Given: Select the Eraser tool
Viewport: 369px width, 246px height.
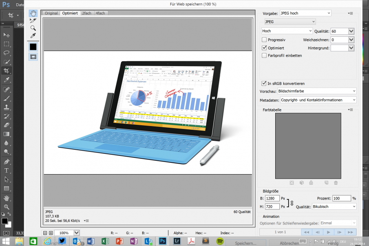Looking at the screenshot, I should 7,125.
